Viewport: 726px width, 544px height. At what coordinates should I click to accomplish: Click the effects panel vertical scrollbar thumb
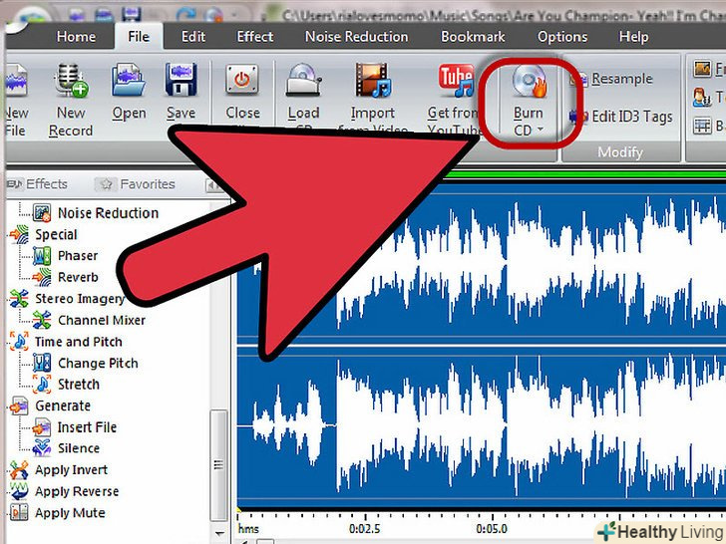[x=218, y=465]
